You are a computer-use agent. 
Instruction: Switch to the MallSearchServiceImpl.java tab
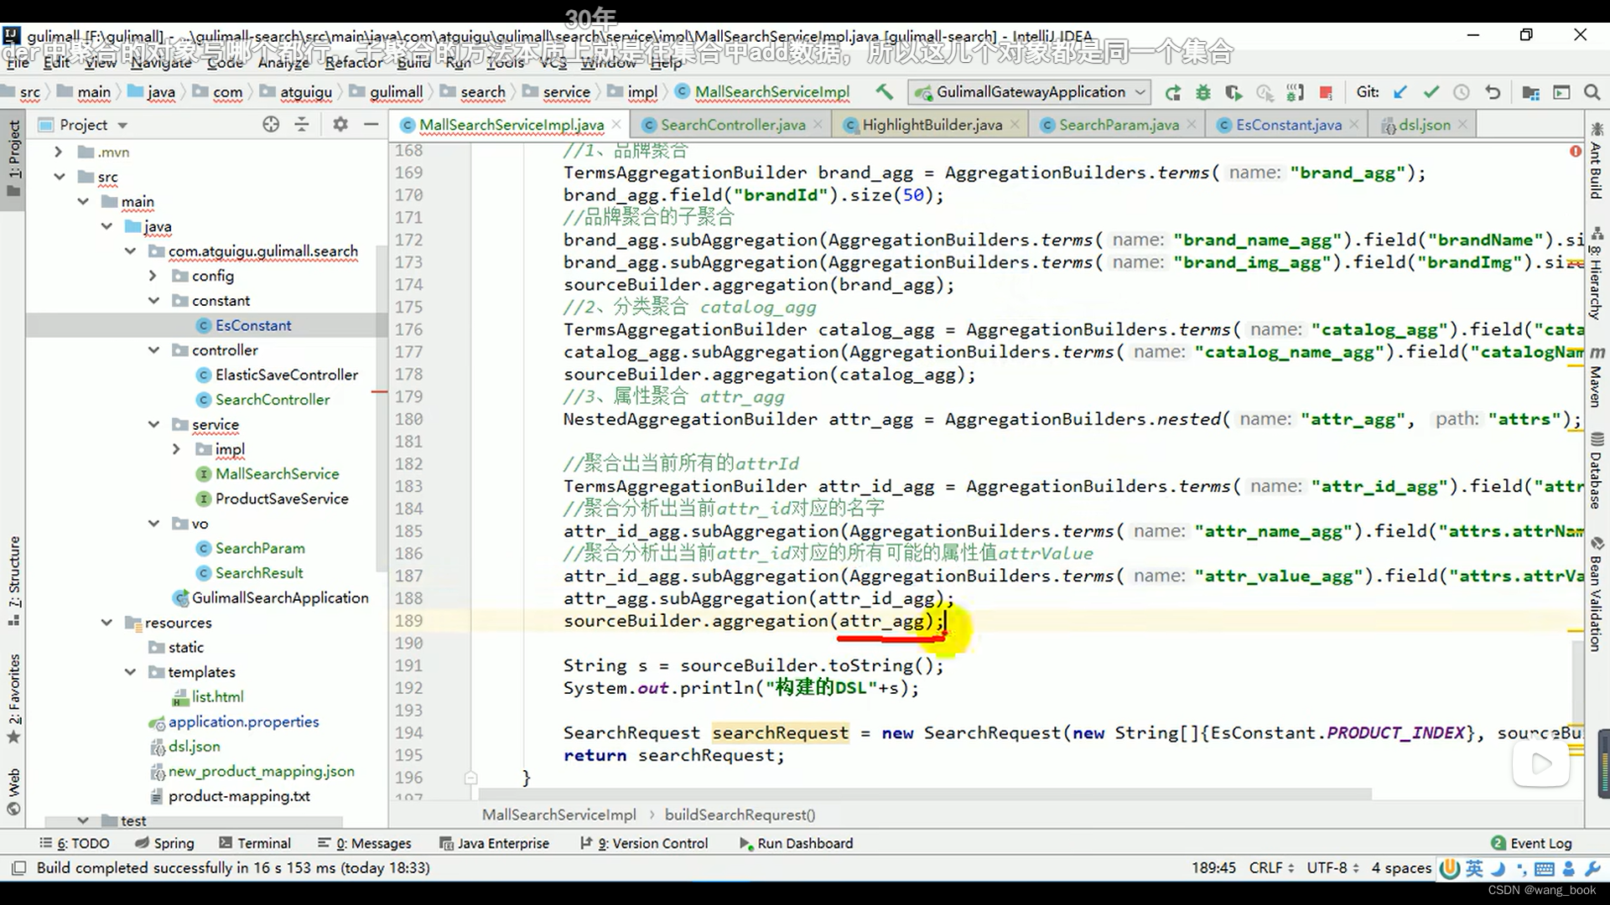click(x=511, y=124)
